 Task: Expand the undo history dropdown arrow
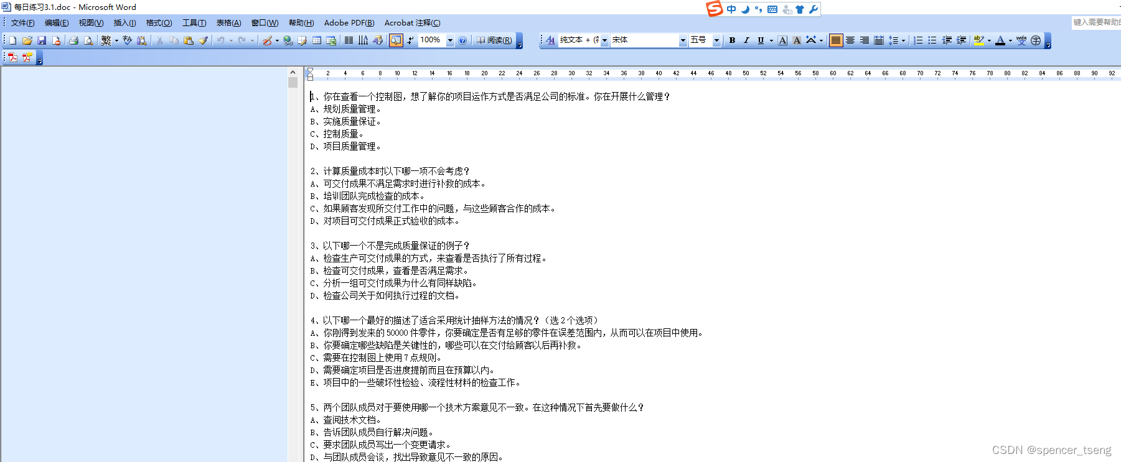(231, 40)
